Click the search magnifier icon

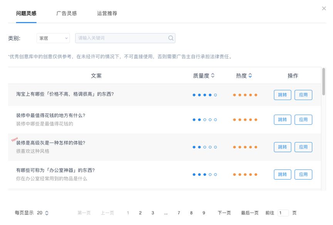coord(171,38)
